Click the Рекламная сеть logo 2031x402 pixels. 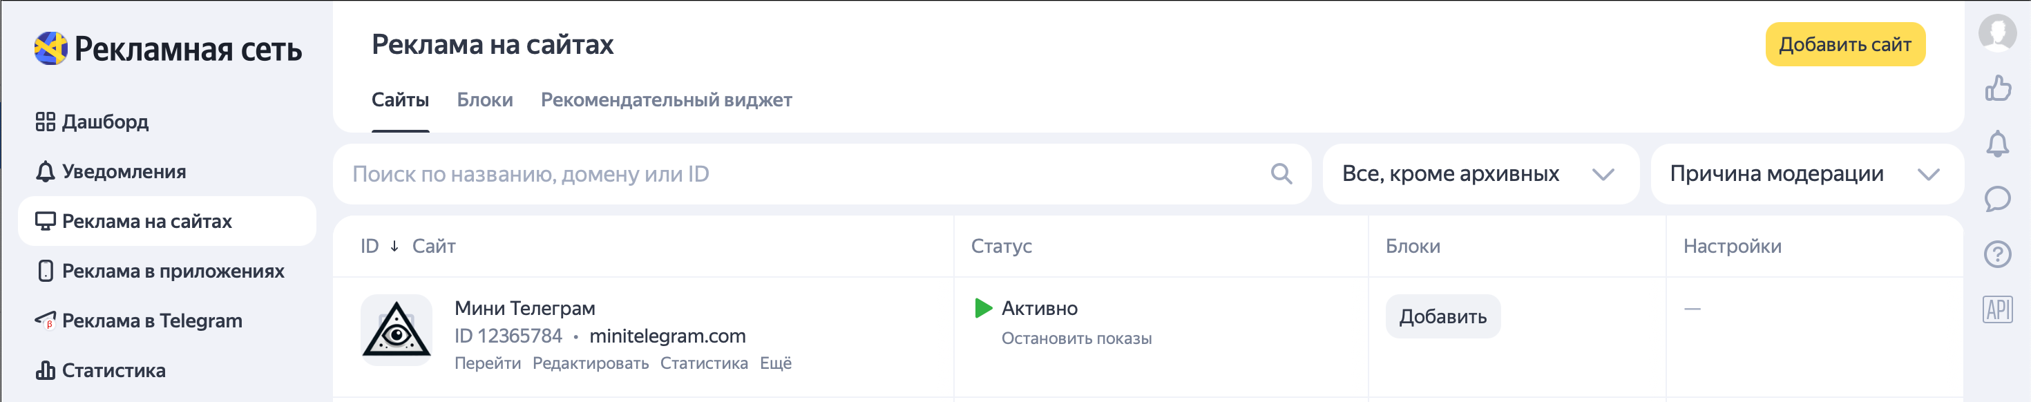[168, 49]
